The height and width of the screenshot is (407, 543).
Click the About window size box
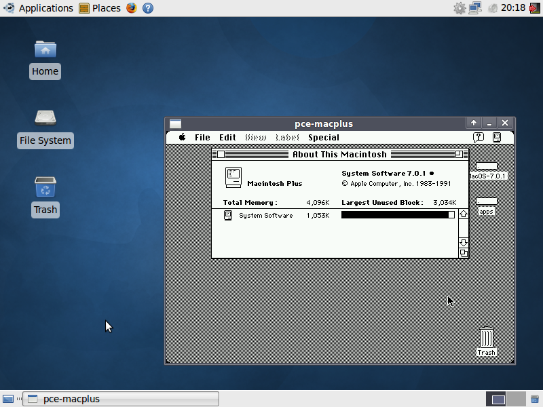point(464,253)
